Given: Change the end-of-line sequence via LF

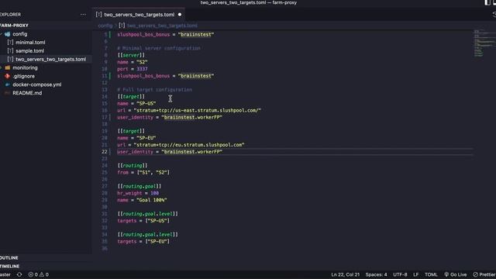Looking at the screenshot, I should click(x=415, y=274).
